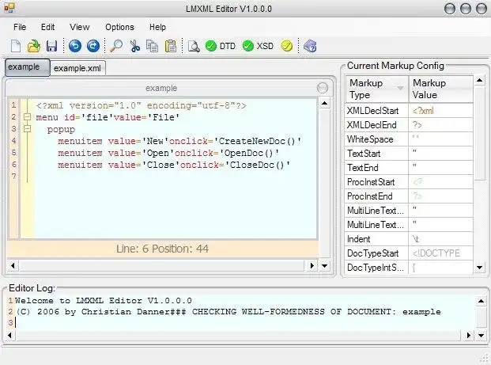Viewport: 491px width, 365px height.
Task: Select the ProcInstEnd markup row
Action: click(409, 196)
